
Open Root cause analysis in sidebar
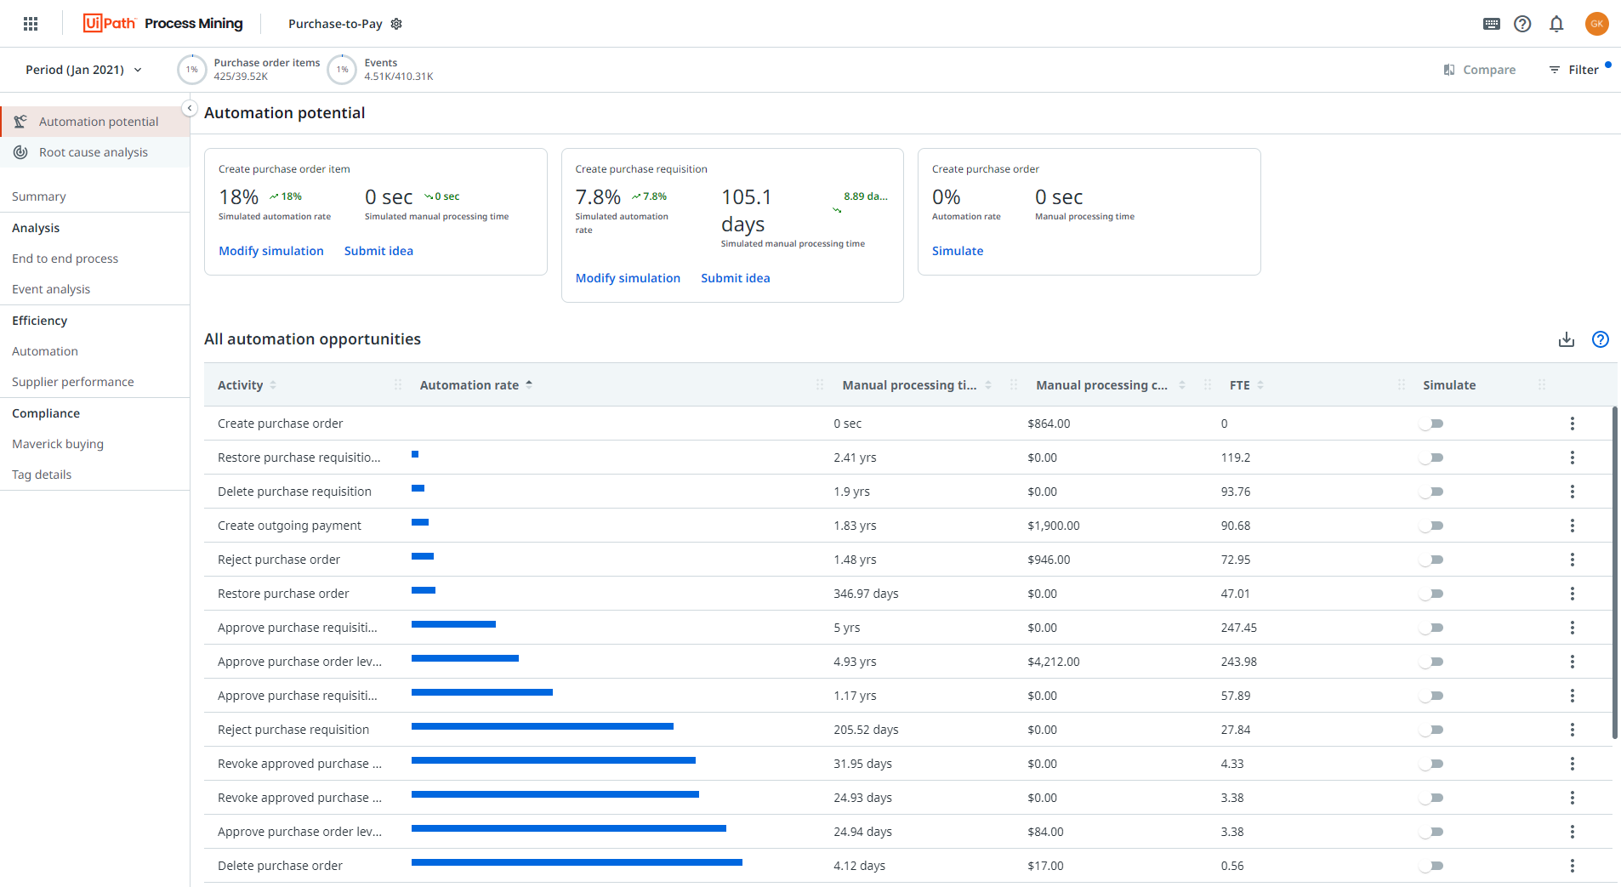95,152
